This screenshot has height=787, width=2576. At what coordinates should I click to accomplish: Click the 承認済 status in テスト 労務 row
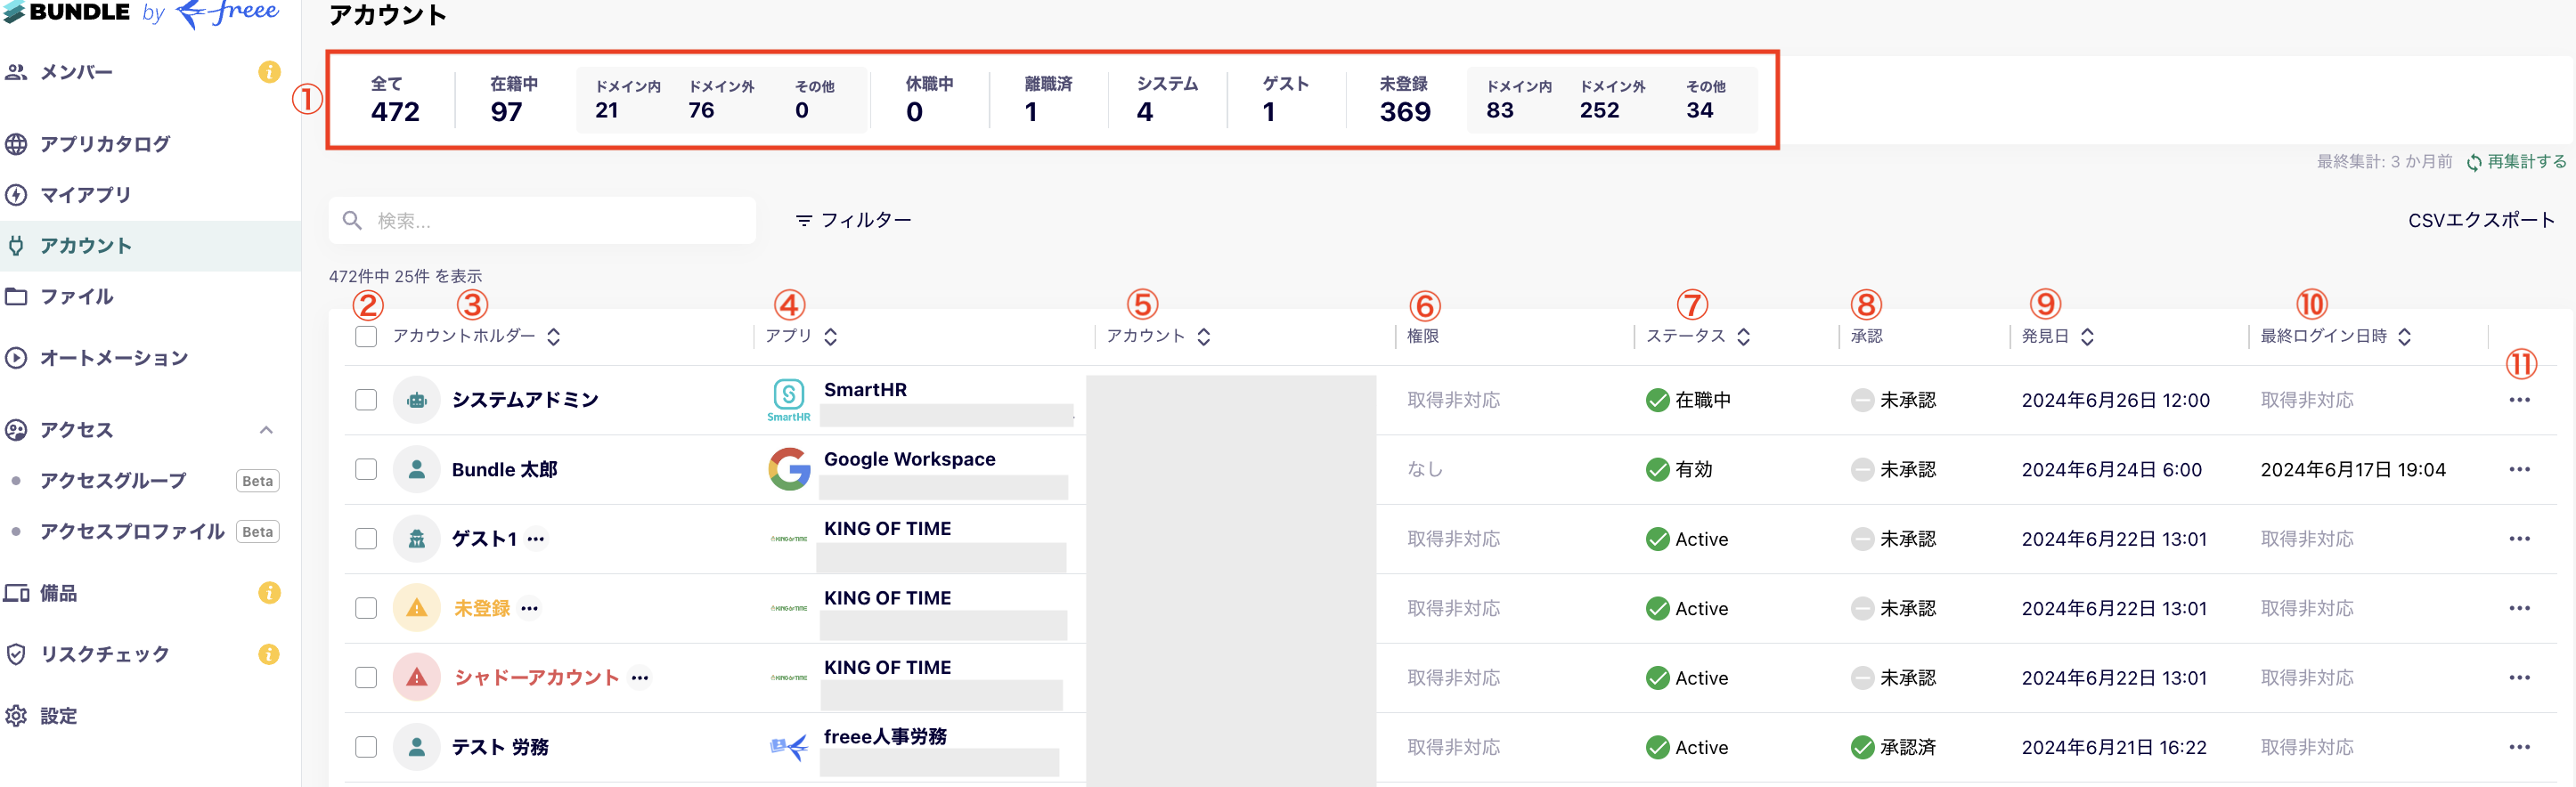(1893, 747)
